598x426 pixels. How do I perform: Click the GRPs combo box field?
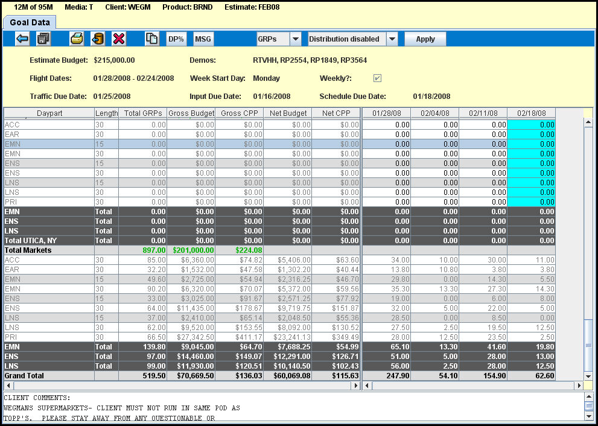pyautogui.click(x=273, y=39)
